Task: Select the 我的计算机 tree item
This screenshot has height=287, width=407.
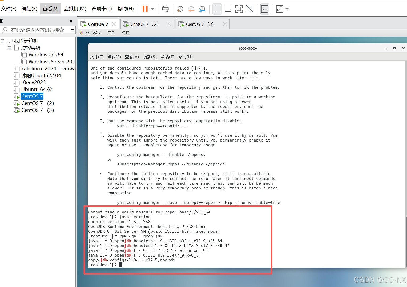Action: click(x=26, y=41)
